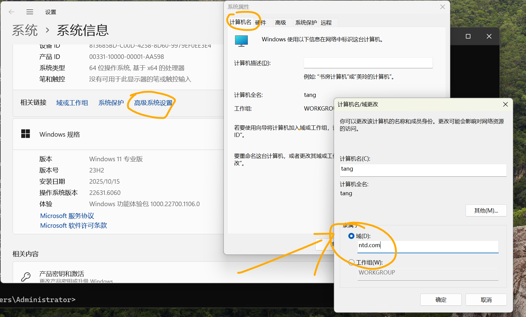Close the 系统属性 window

tap(442, 7)
